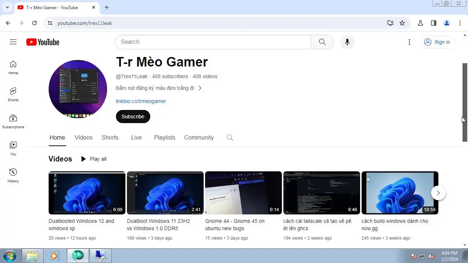This screenshot has width=468, height=263.
Task: Click browser forward arrow
Action: [21, 23]
